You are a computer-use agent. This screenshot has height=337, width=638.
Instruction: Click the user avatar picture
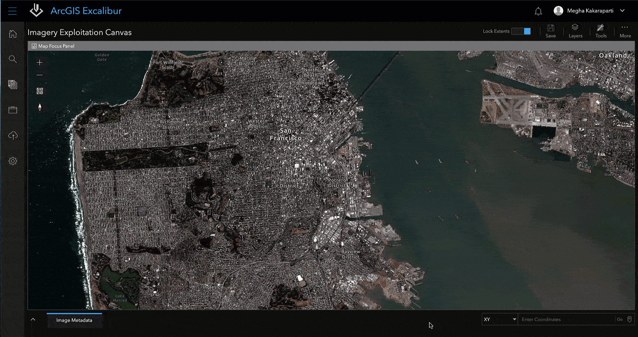point(558,11)
